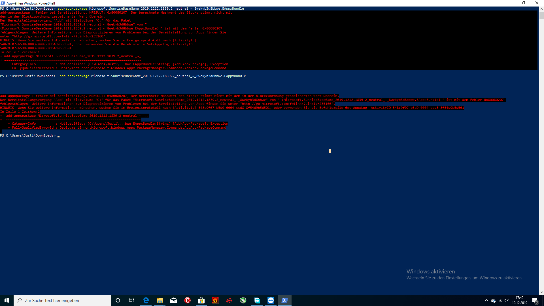Open the Windows Start menu
Image resolution: width=544 pixels, height=306 pixels.
pos(7,300)
